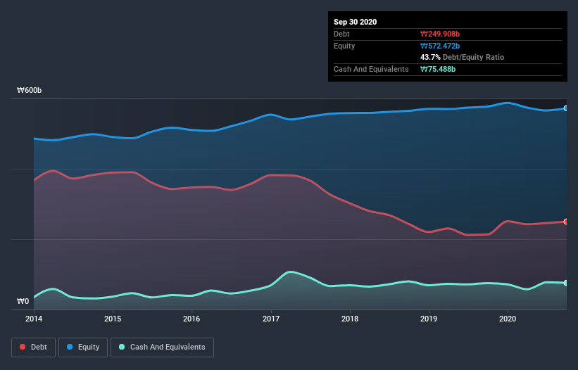Screen dimensions: 578x370
Task: Click the 2014 x-axis label
Action: [x=34, y=319]
